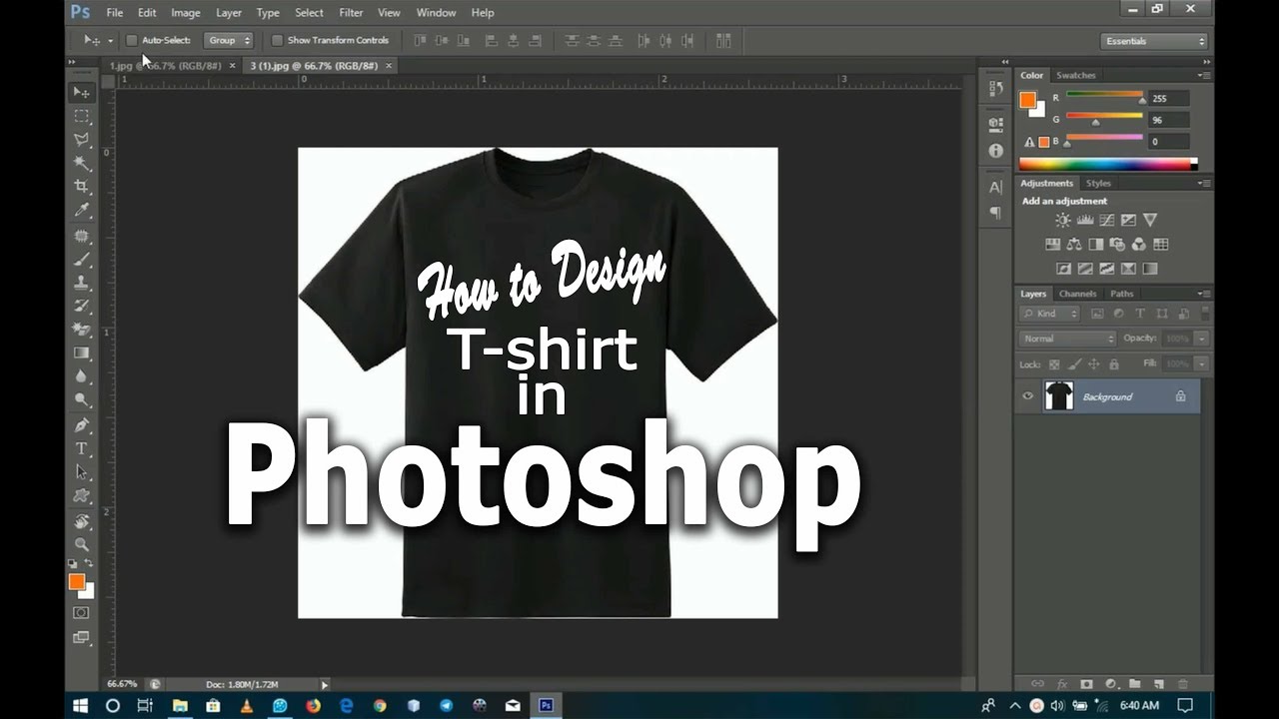Select the Eyedropper tool
1279x719 pixels.
click(x=81, y=211)
